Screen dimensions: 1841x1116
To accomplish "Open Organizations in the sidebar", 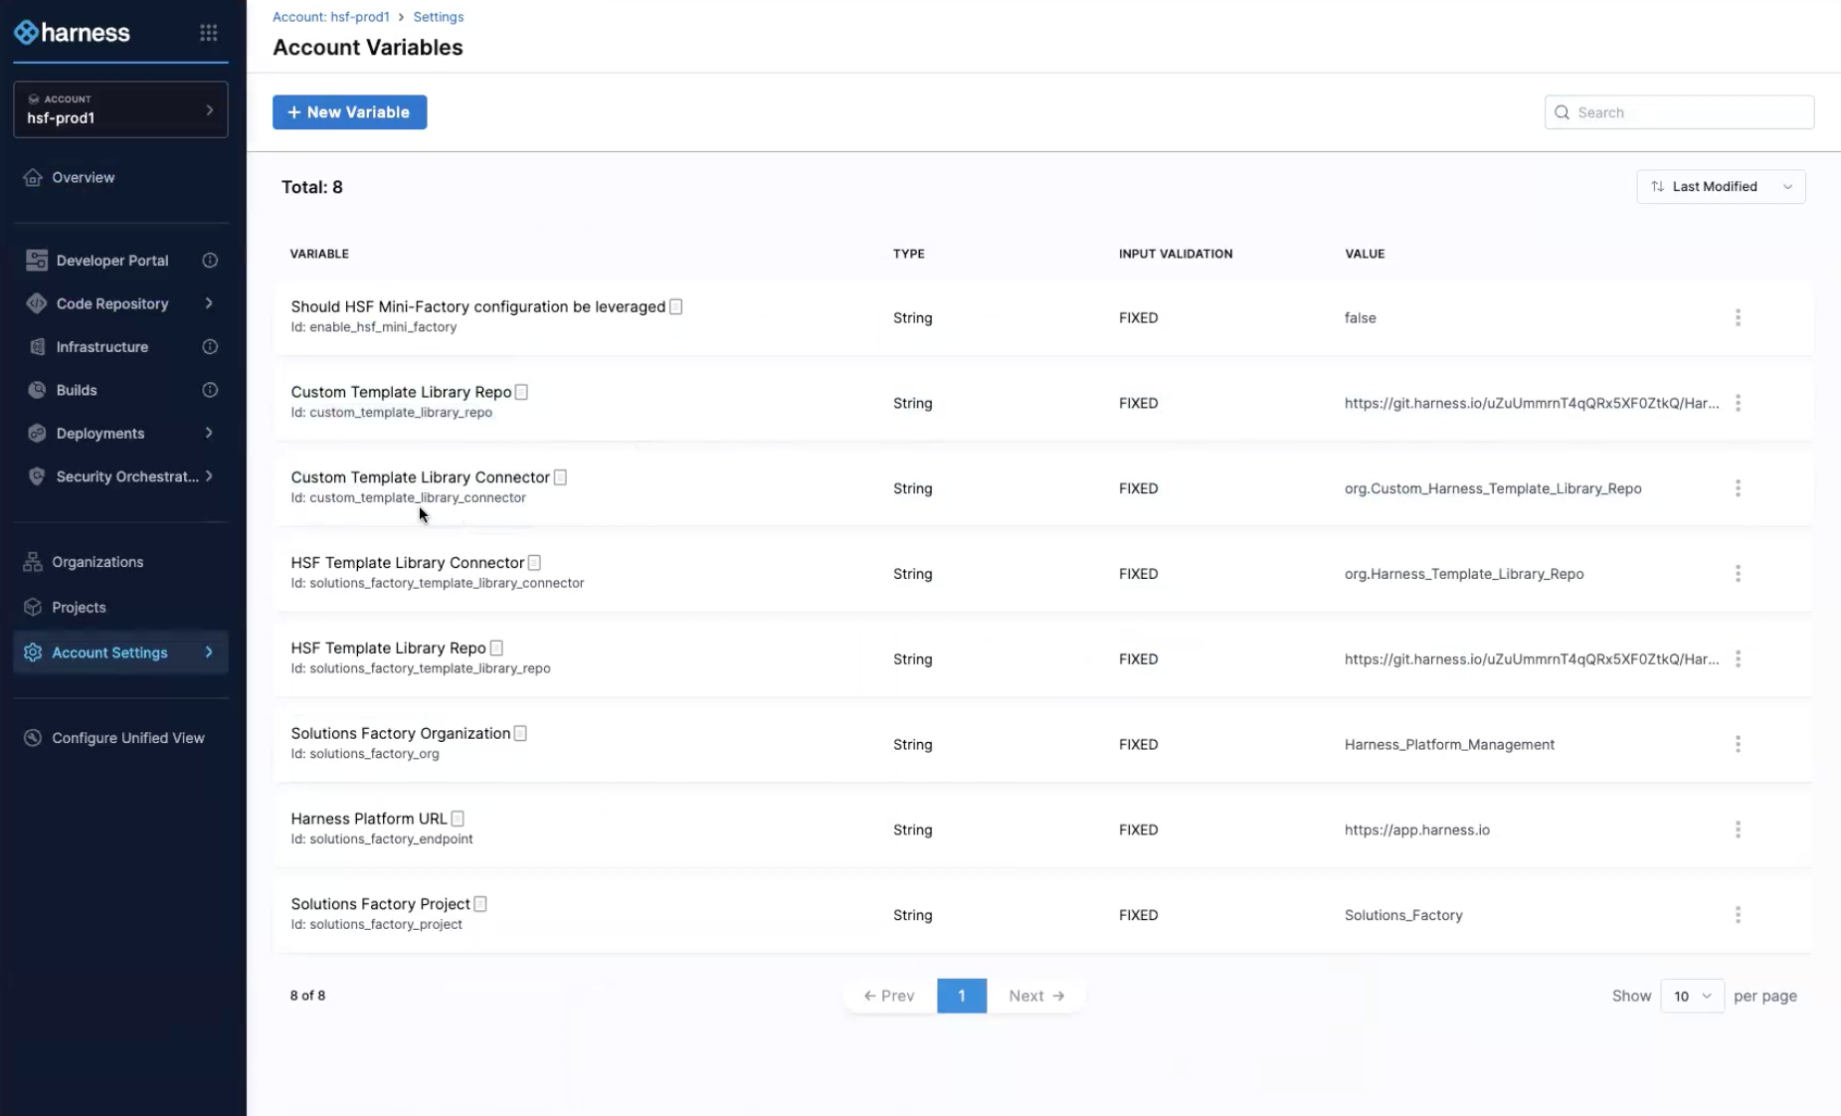I will (x=97, y=562).
